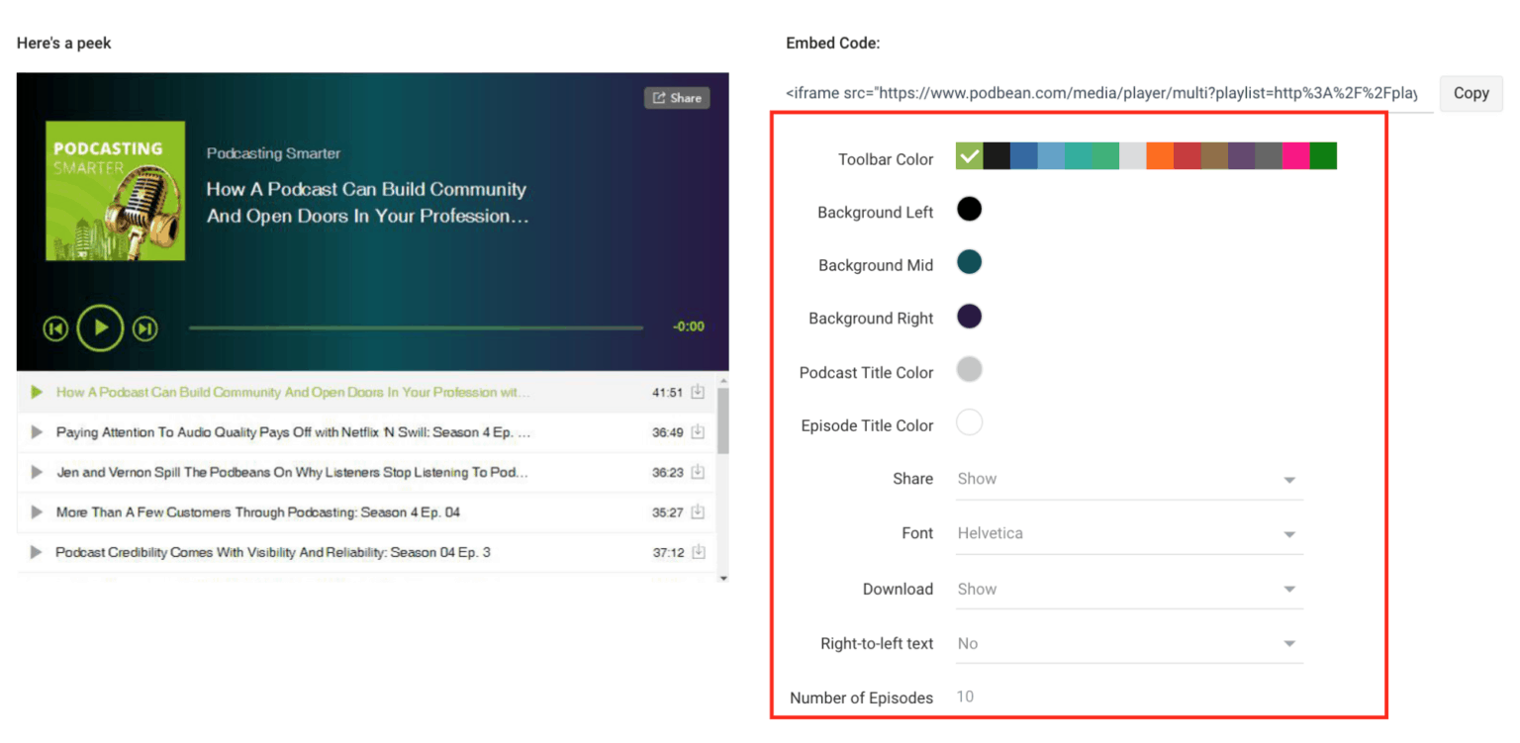Change the Background Mid color

pyautogui.click(x=969, y=262)
